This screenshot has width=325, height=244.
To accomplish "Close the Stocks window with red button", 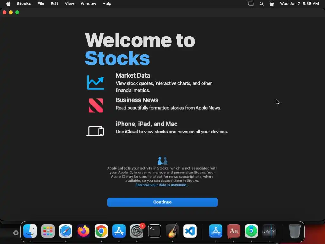I will coord(4,12).
